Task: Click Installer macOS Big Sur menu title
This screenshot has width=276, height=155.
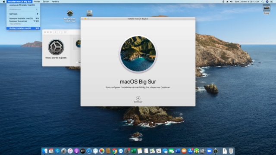Action: click(x=19, y=2)
